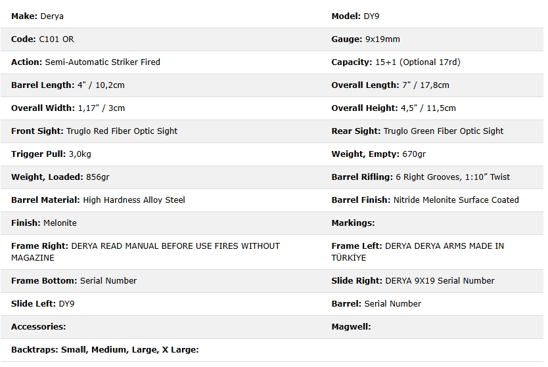Select the Weight, Empty: 670gr cell
This screenshot has height=367, width=548.
(378, 154)
